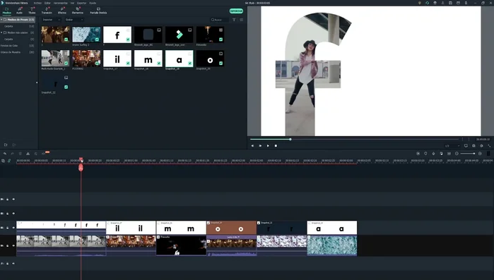Open the Pantalla Dividida tab
The image size is (494, 280).
[98, 11]
